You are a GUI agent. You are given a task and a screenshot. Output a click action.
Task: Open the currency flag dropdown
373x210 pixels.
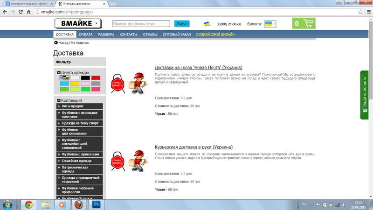coord(270,24)
